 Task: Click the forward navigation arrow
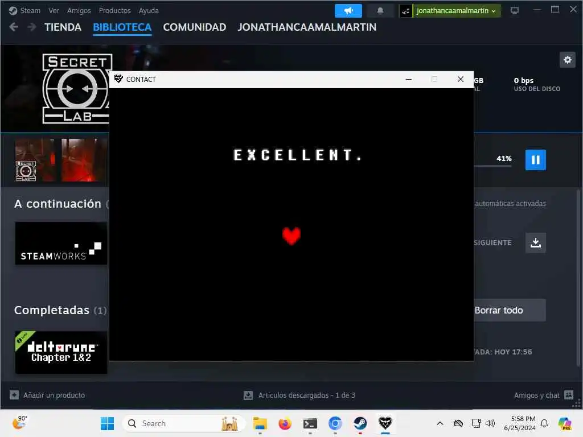[32, 27]
